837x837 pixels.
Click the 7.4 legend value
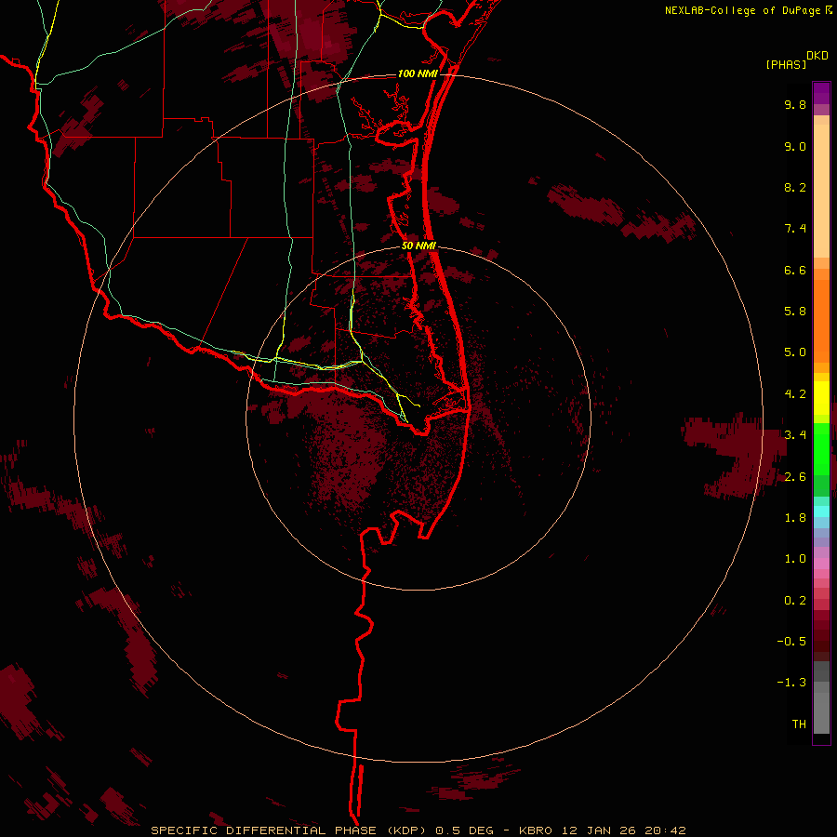(795, 229)
